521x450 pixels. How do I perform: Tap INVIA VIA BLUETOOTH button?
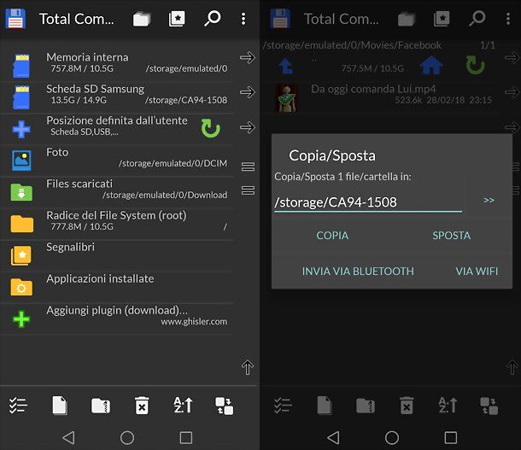(358, 272)
